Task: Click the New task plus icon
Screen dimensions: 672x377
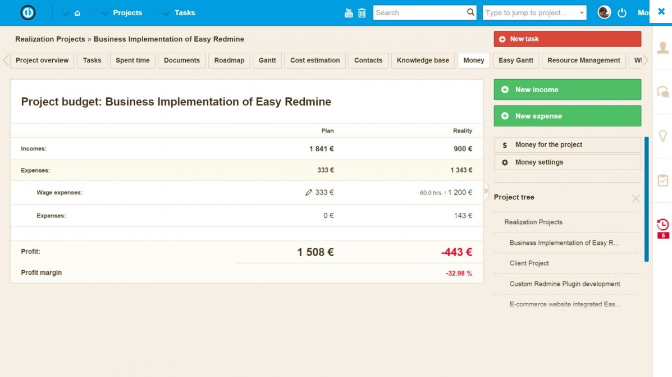Action: (502, 39)
